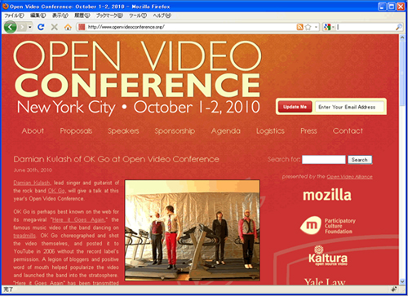Screen dimensions: 408x296
Task: Open the Proposals page
Action: pyautogui.click(x=76, y=131)
